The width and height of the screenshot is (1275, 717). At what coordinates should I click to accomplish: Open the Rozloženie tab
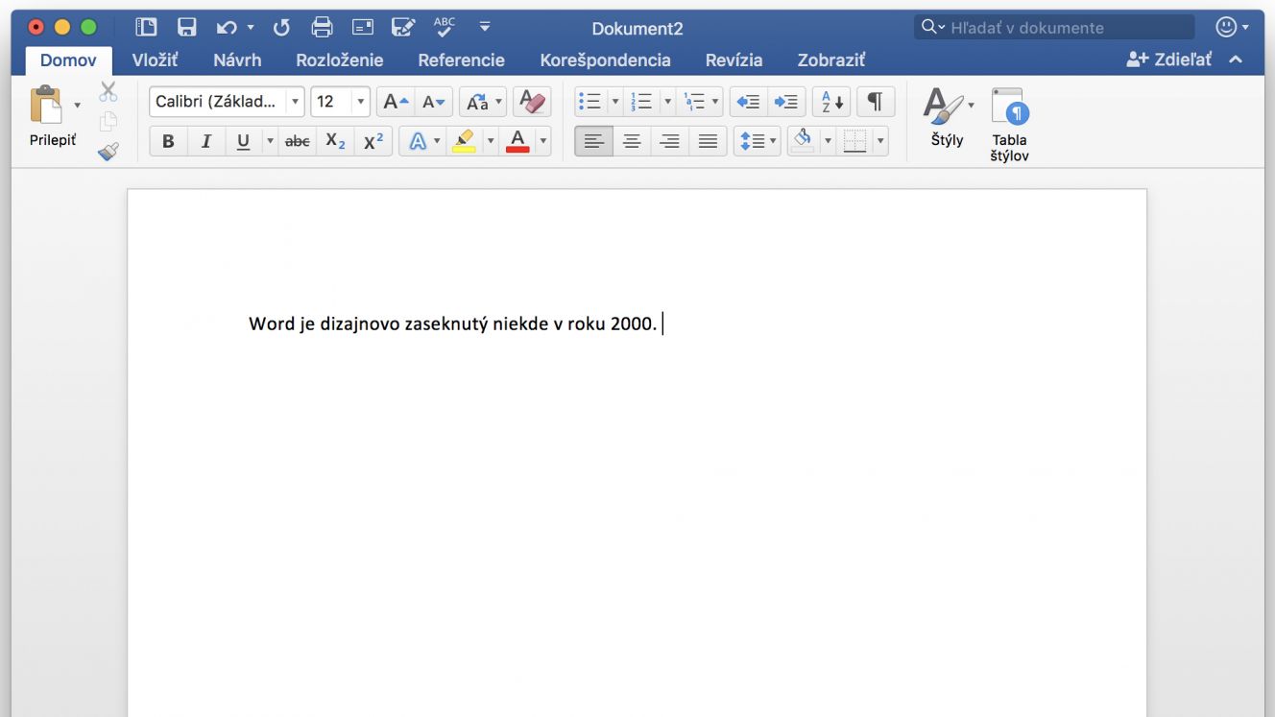[x=340, y=60]
